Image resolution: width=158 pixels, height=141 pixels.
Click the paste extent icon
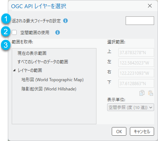151,93
